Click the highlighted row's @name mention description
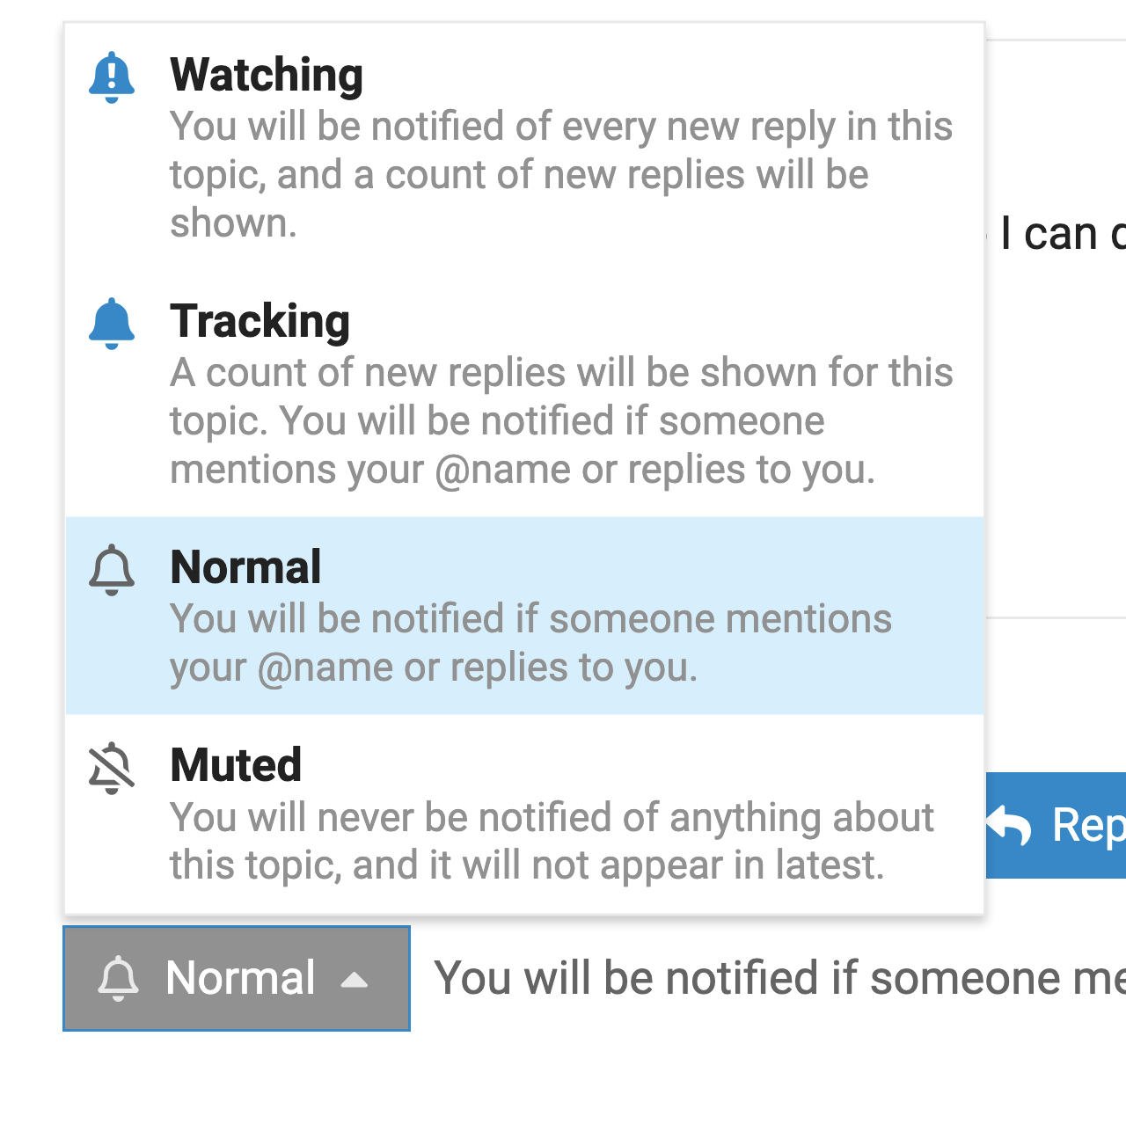 point(530,643)
